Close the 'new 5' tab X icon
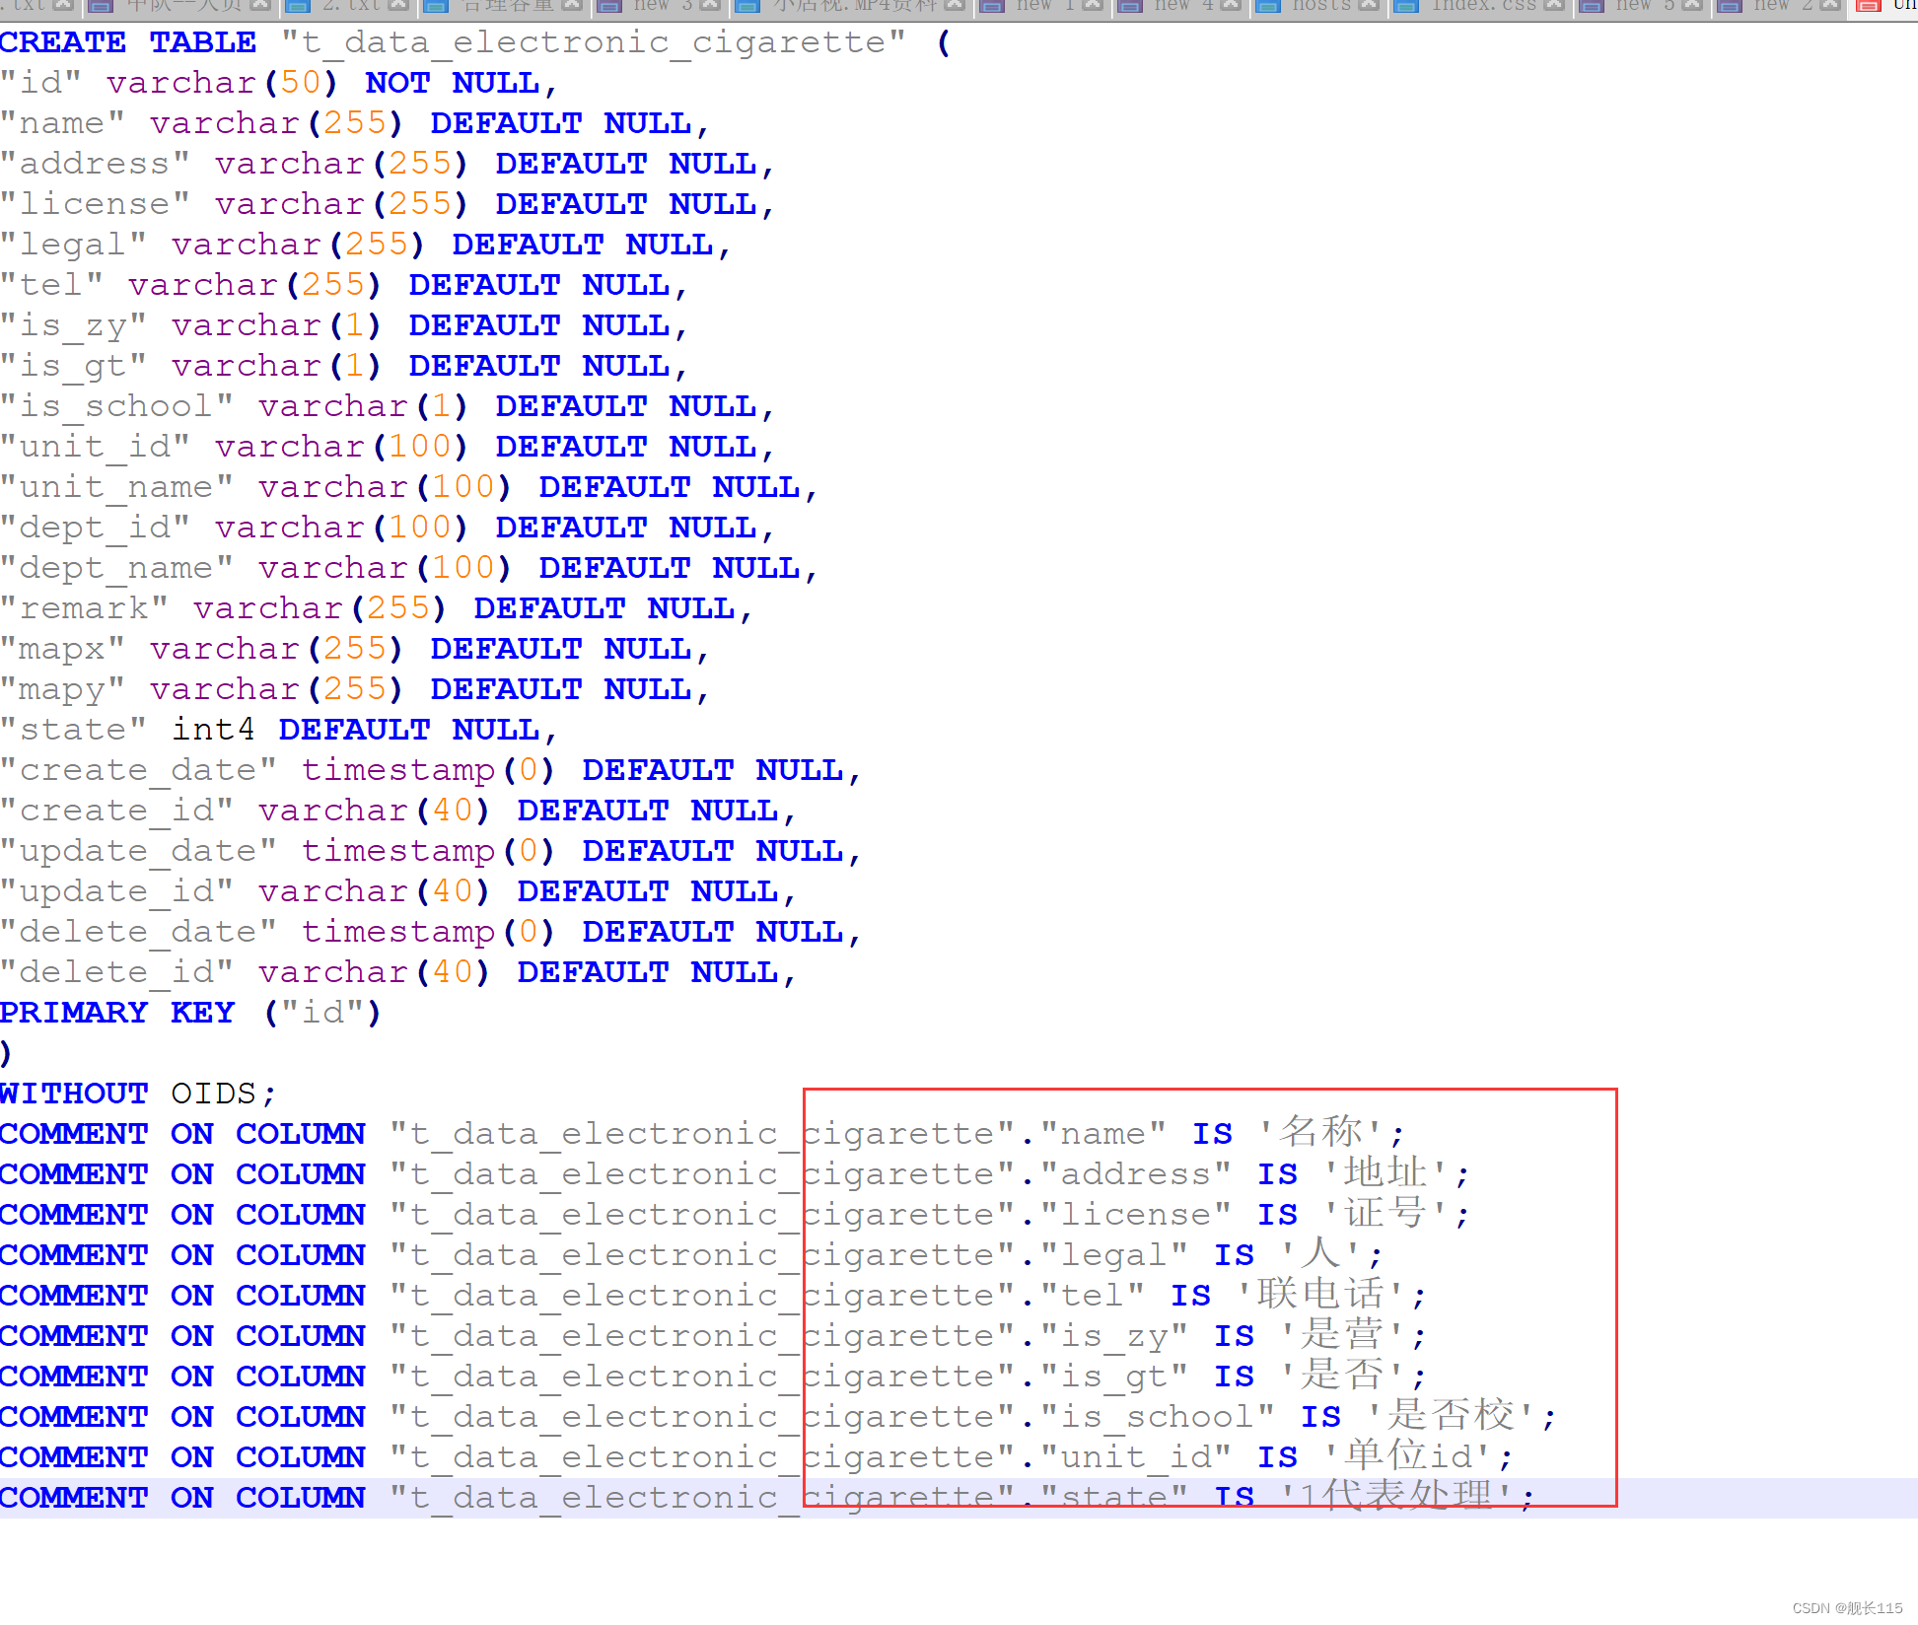 (x=1692, y=5)
